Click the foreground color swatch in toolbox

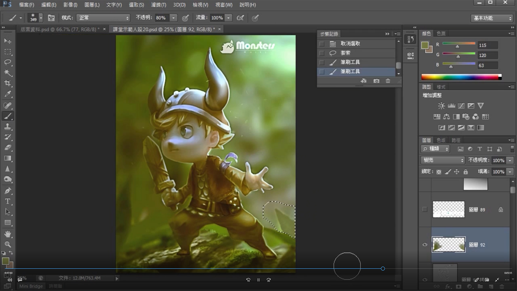[x=5, y=261]
